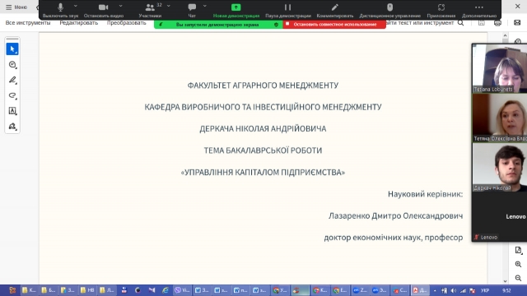Open Zoom Чат chat panel

[x=192, y=10]
